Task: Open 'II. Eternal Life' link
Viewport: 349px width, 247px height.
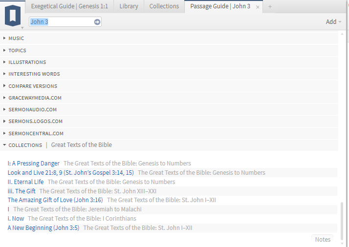Action: [x=25, y=182]
